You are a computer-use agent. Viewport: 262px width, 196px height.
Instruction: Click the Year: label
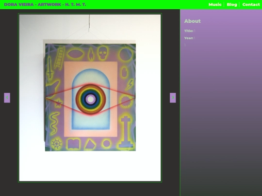coord(189,38)
